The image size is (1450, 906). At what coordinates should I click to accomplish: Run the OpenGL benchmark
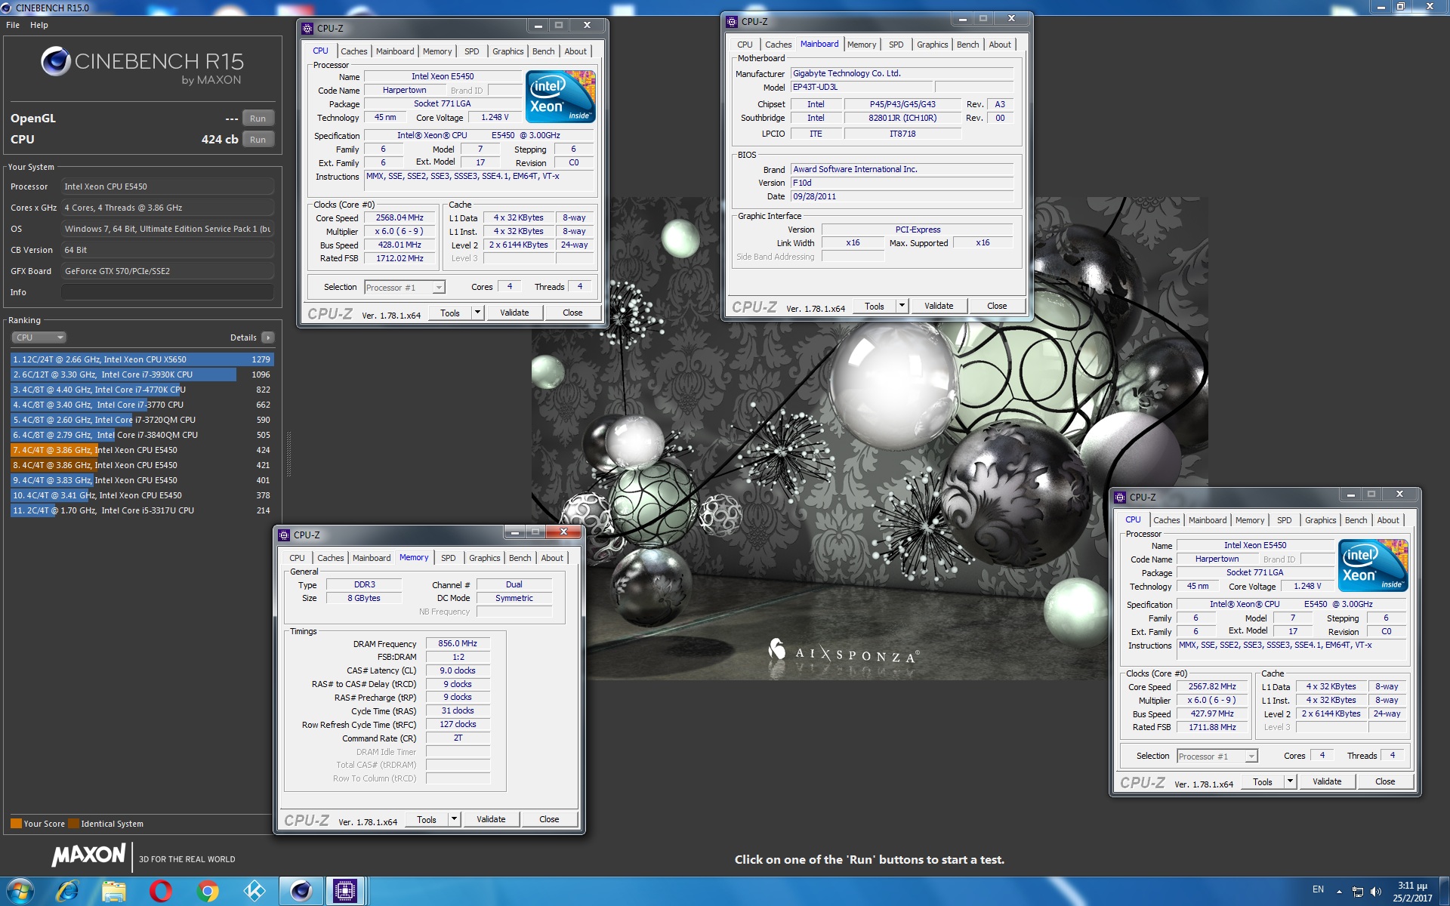tap(258, 119)
